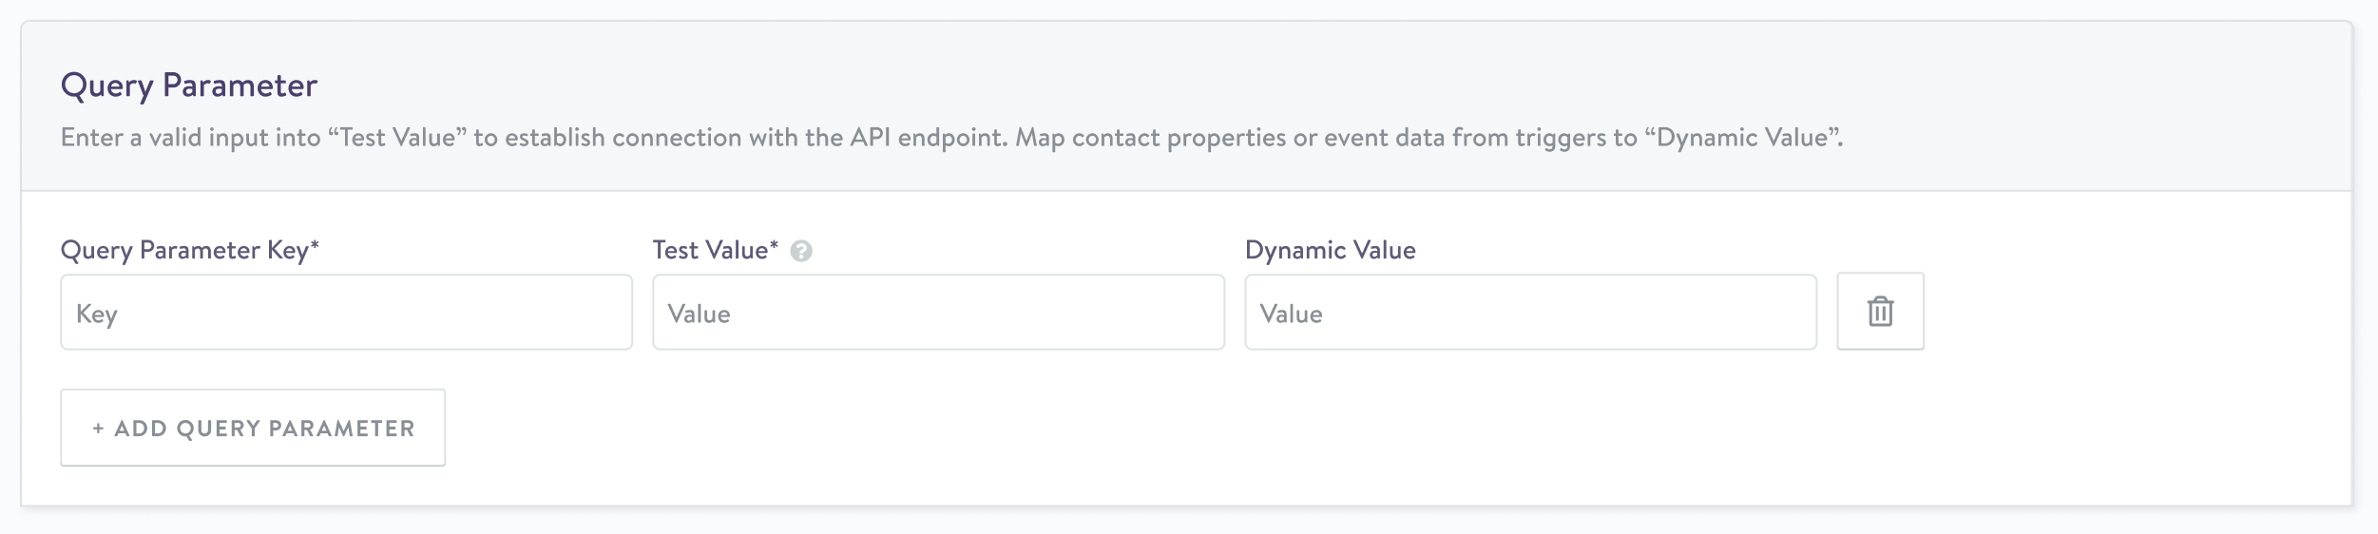This screenshot has width=2378, height=534.
Task: Click the Query Parameter Key label
Action: coord(183,250)
